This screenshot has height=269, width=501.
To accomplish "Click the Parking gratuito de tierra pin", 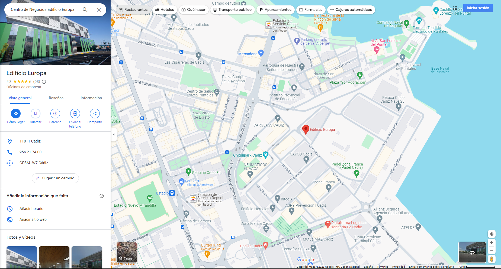I will (x=297, y=41).
